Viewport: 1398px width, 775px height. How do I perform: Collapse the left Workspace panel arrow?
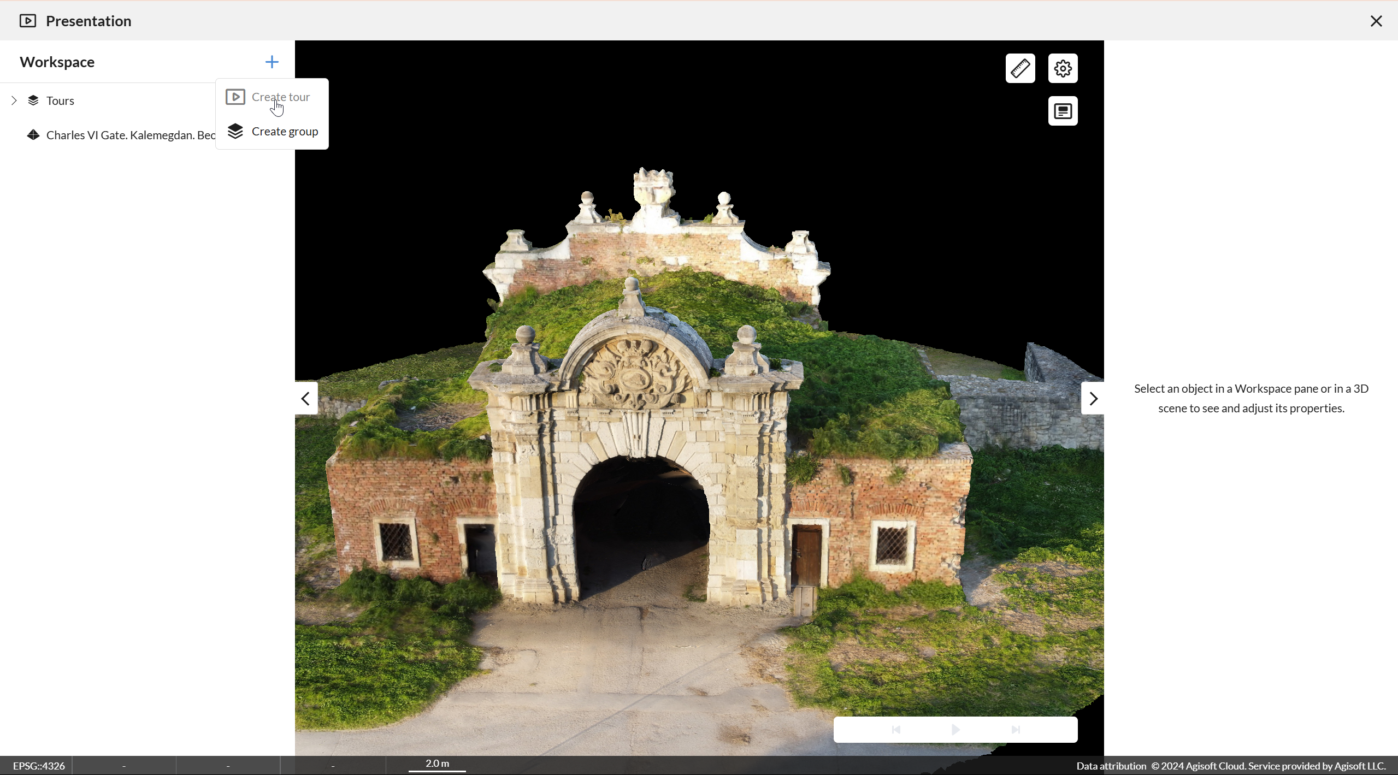pos(306,399)
